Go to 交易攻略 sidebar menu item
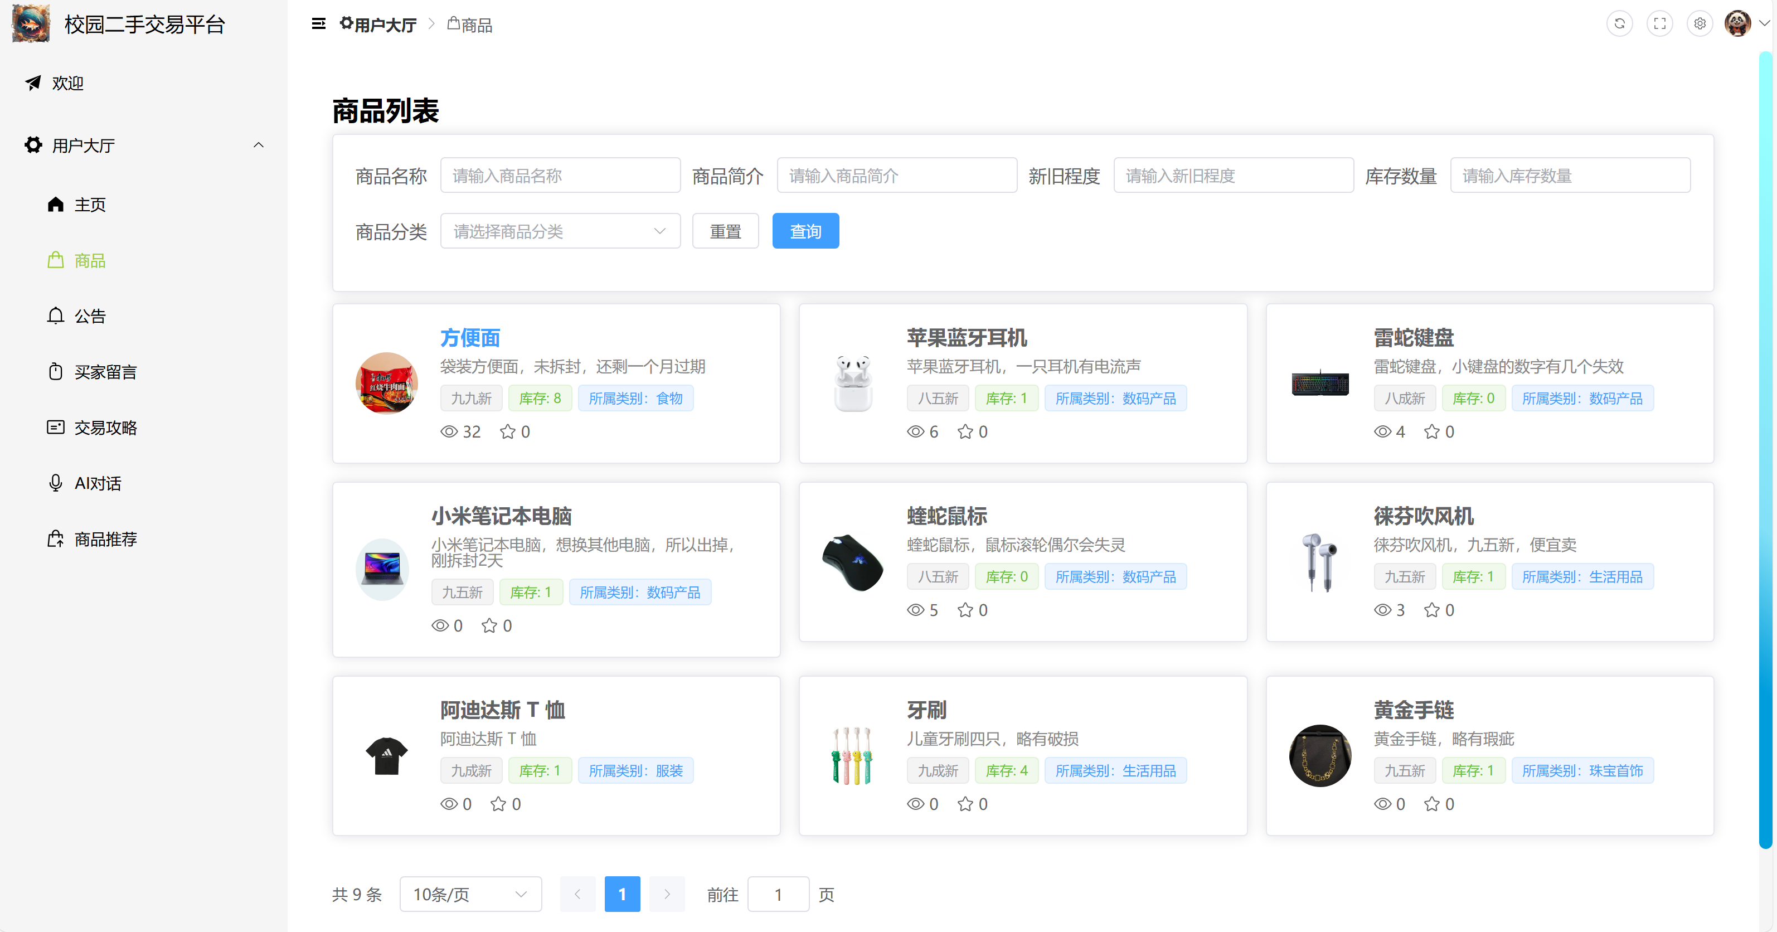1777x932 pixels. point(105,428)
